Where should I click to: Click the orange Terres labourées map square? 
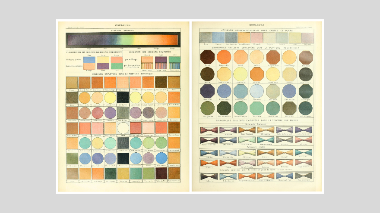[244, 38]
